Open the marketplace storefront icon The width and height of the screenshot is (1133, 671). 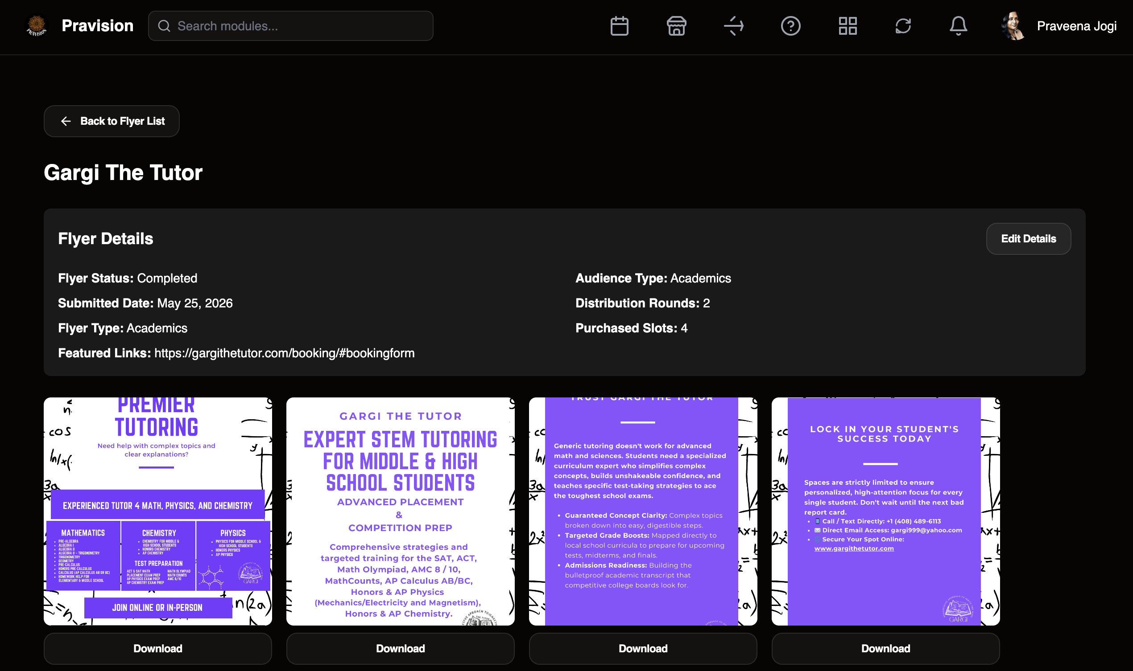tap(676, 26)
